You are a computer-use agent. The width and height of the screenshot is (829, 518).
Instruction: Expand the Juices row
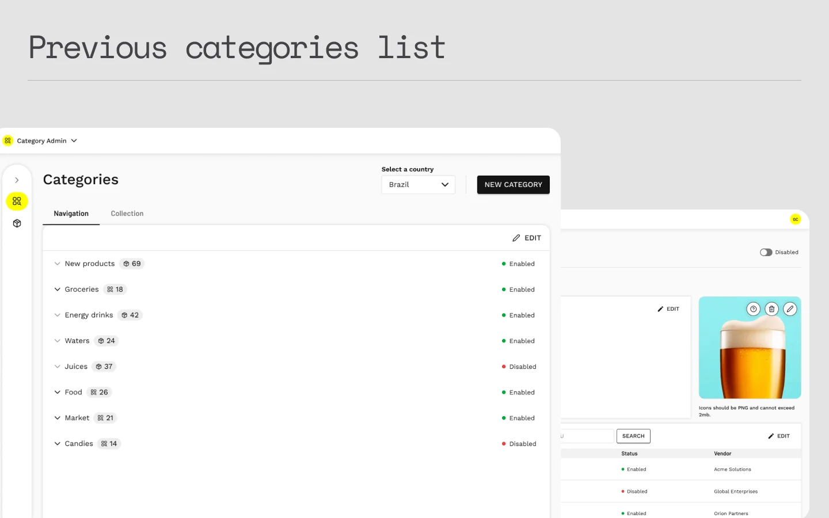coord(57,367)
